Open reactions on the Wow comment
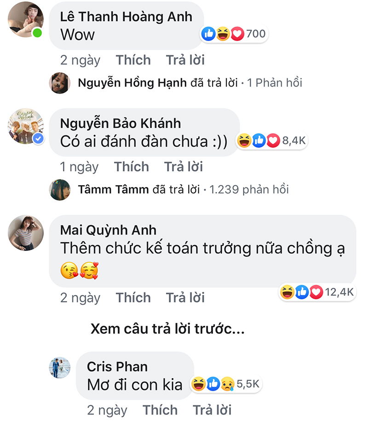368x426 pixels. (x=234, y=34)
